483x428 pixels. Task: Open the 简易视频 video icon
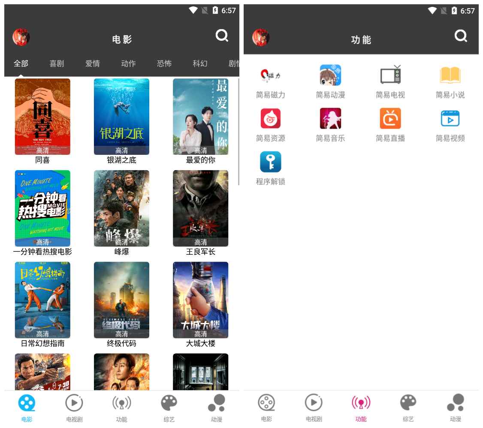pos(450,119)
